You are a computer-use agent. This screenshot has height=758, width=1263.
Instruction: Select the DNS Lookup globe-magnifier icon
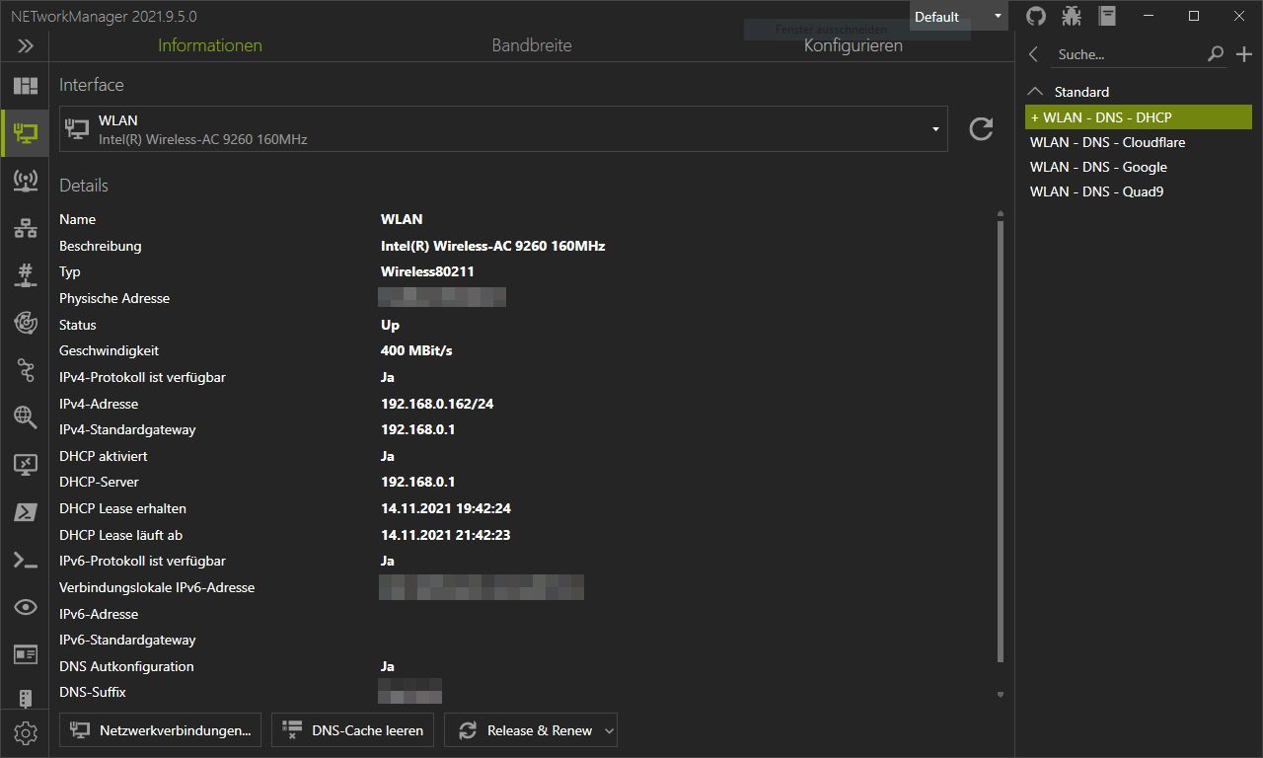pyautogui.click(x=25, y=417)
